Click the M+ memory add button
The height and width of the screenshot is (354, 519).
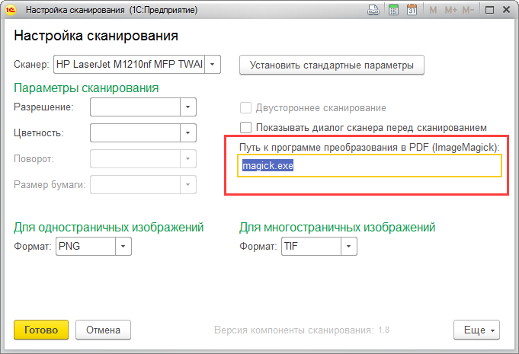(450, 10)
